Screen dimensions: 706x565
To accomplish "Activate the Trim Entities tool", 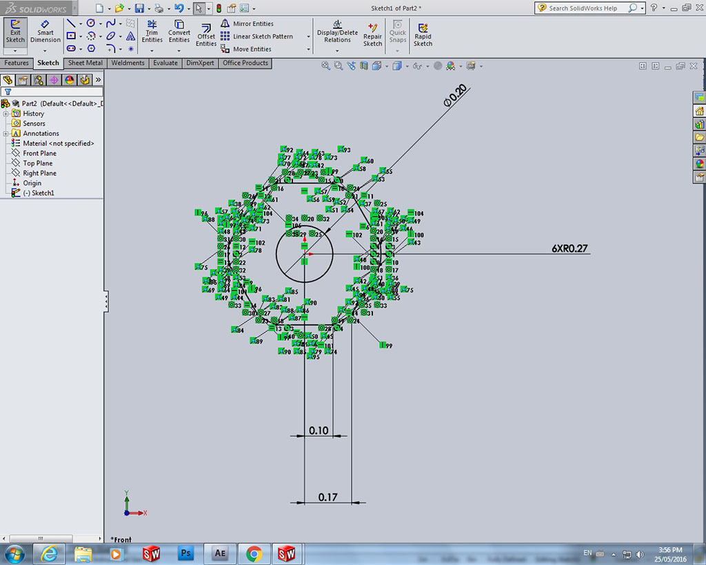I will click(x=152, y=32).
